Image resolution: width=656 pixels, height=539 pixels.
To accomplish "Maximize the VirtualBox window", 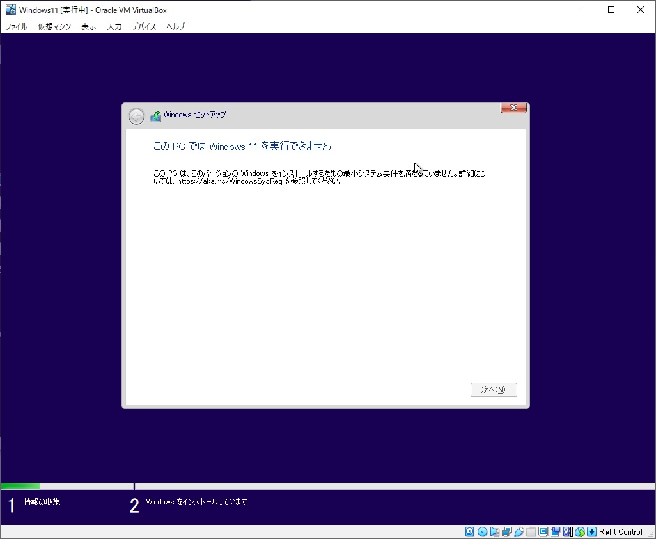I will point(611,10).
